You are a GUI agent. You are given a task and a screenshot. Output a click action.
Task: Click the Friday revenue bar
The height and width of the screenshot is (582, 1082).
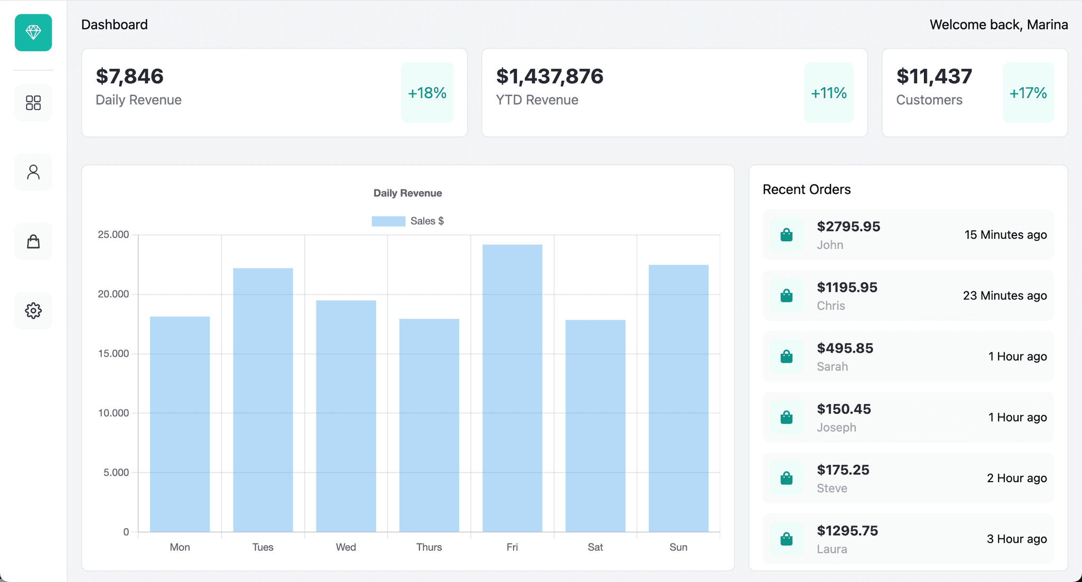(x=512, y=388)
